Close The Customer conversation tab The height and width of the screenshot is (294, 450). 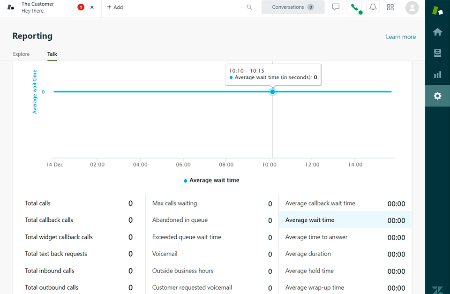pyautogui.click(x=92, y=7)
